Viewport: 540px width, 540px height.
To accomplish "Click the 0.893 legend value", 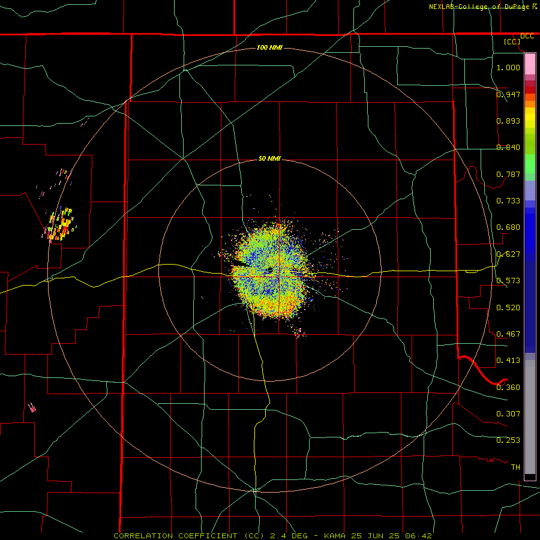I will point(508,121).
